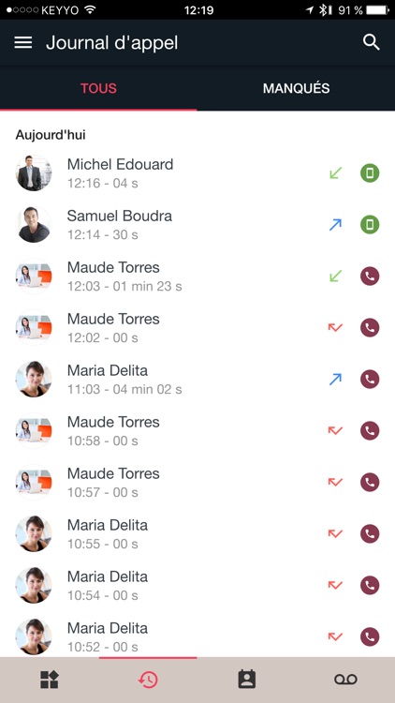Open the voicemail tab icon
This screenshot has width=395, height=703.
click(x=345, y=680)
